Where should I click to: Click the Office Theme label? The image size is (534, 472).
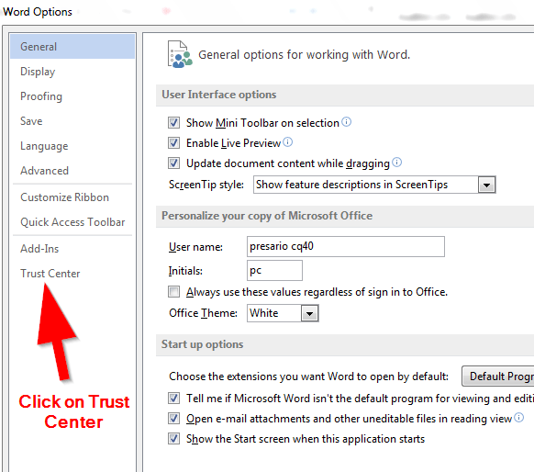tap(204, 313)
